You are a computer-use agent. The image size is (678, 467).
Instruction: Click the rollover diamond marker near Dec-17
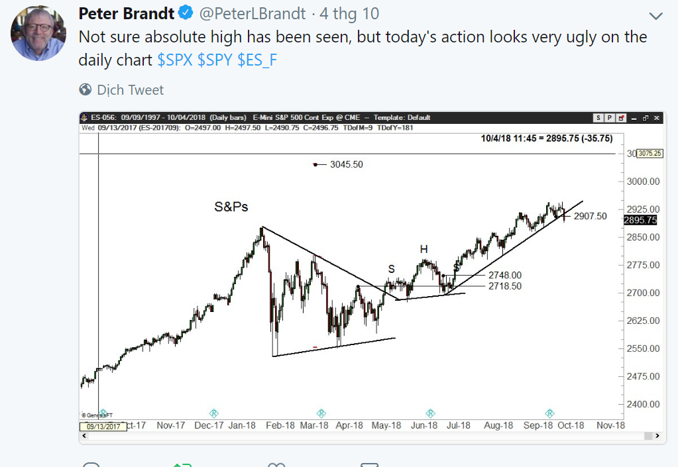coord(213,413)
